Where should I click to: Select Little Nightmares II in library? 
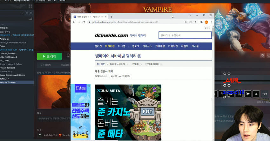(9, 57)
